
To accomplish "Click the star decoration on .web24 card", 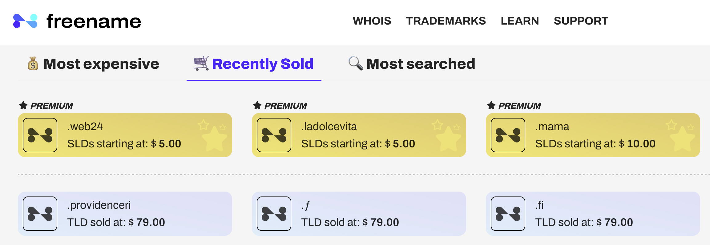I will (x=212, y=135).
